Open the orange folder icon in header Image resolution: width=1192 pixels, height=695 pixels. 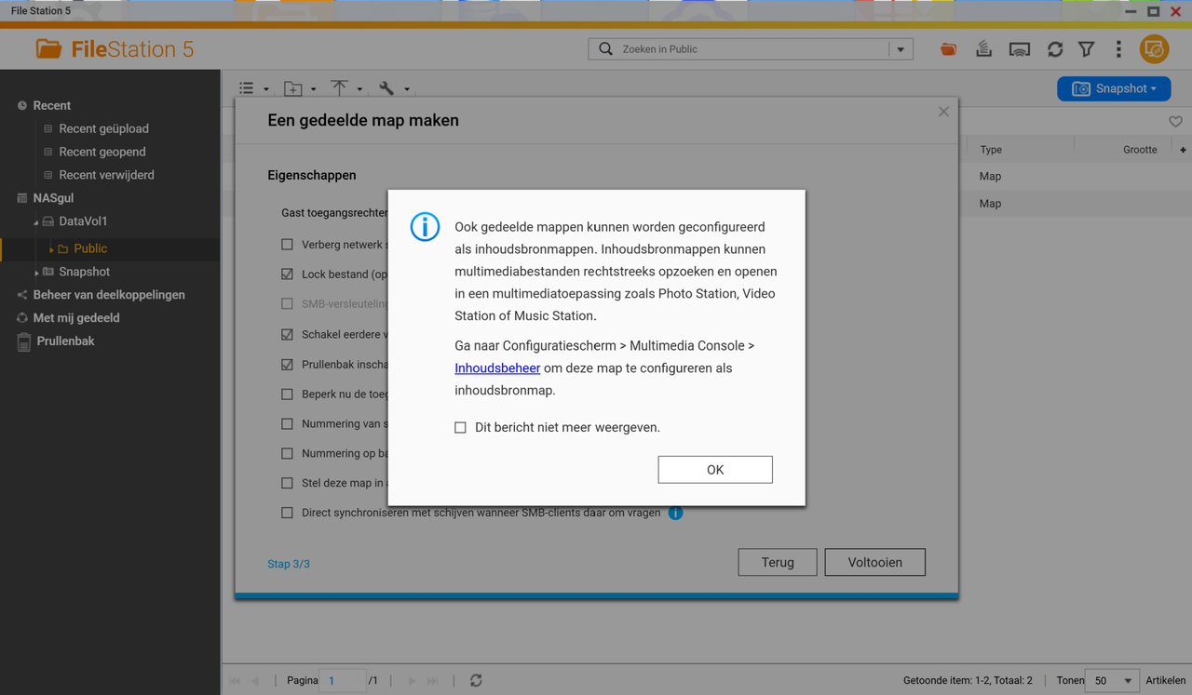click(x=948, y=49)
